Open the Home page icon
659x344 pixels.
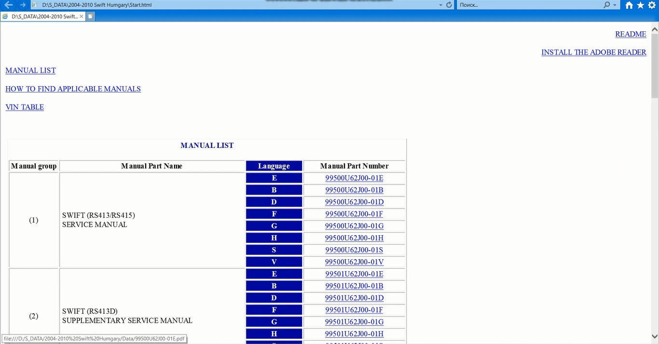coord(629,5)
